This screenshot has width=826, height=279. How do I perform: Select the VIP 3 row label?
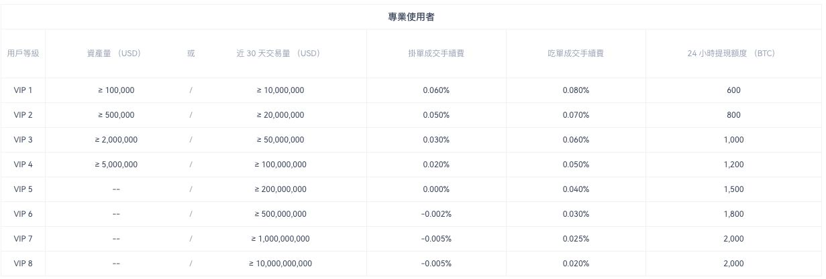click(23, 140)
